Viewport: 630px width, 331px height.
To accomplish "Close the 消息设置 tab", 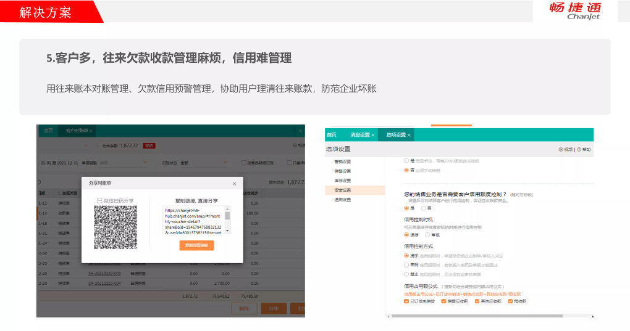I will pos(373,136).
